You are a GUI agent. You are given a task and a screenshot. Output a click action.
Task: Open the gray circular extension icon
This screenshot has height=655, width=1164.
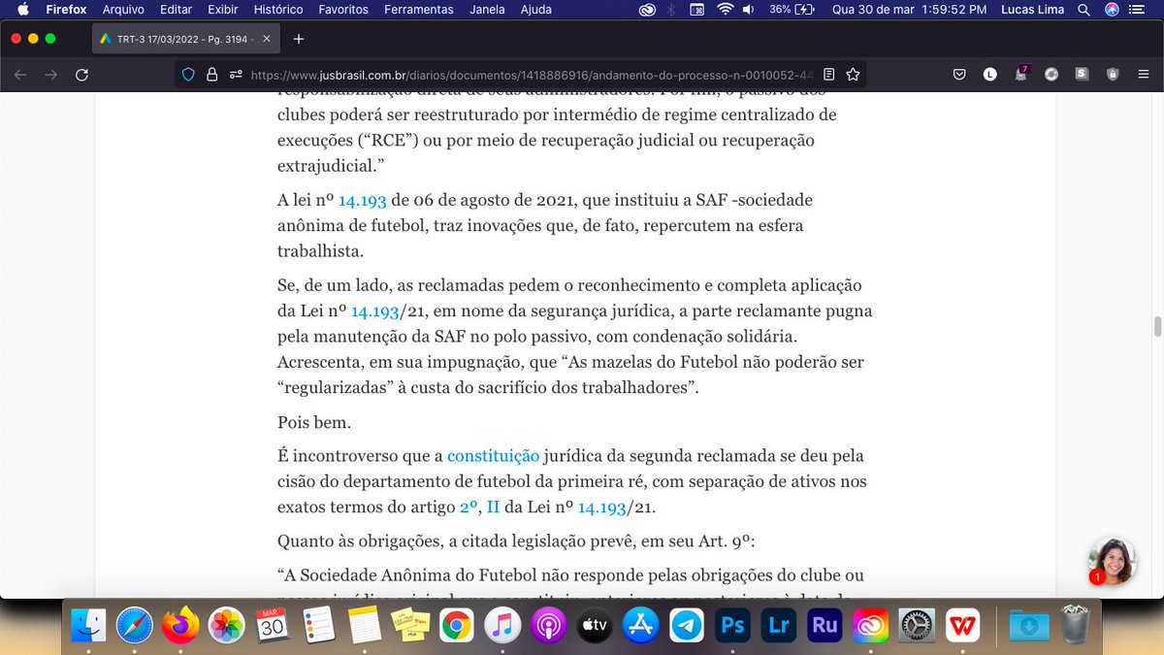click(1051, 75)
